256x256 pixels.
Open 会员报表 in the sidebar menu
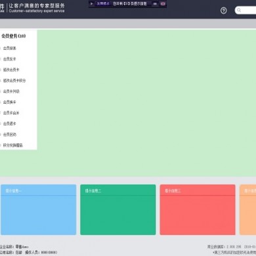(9, 48)
